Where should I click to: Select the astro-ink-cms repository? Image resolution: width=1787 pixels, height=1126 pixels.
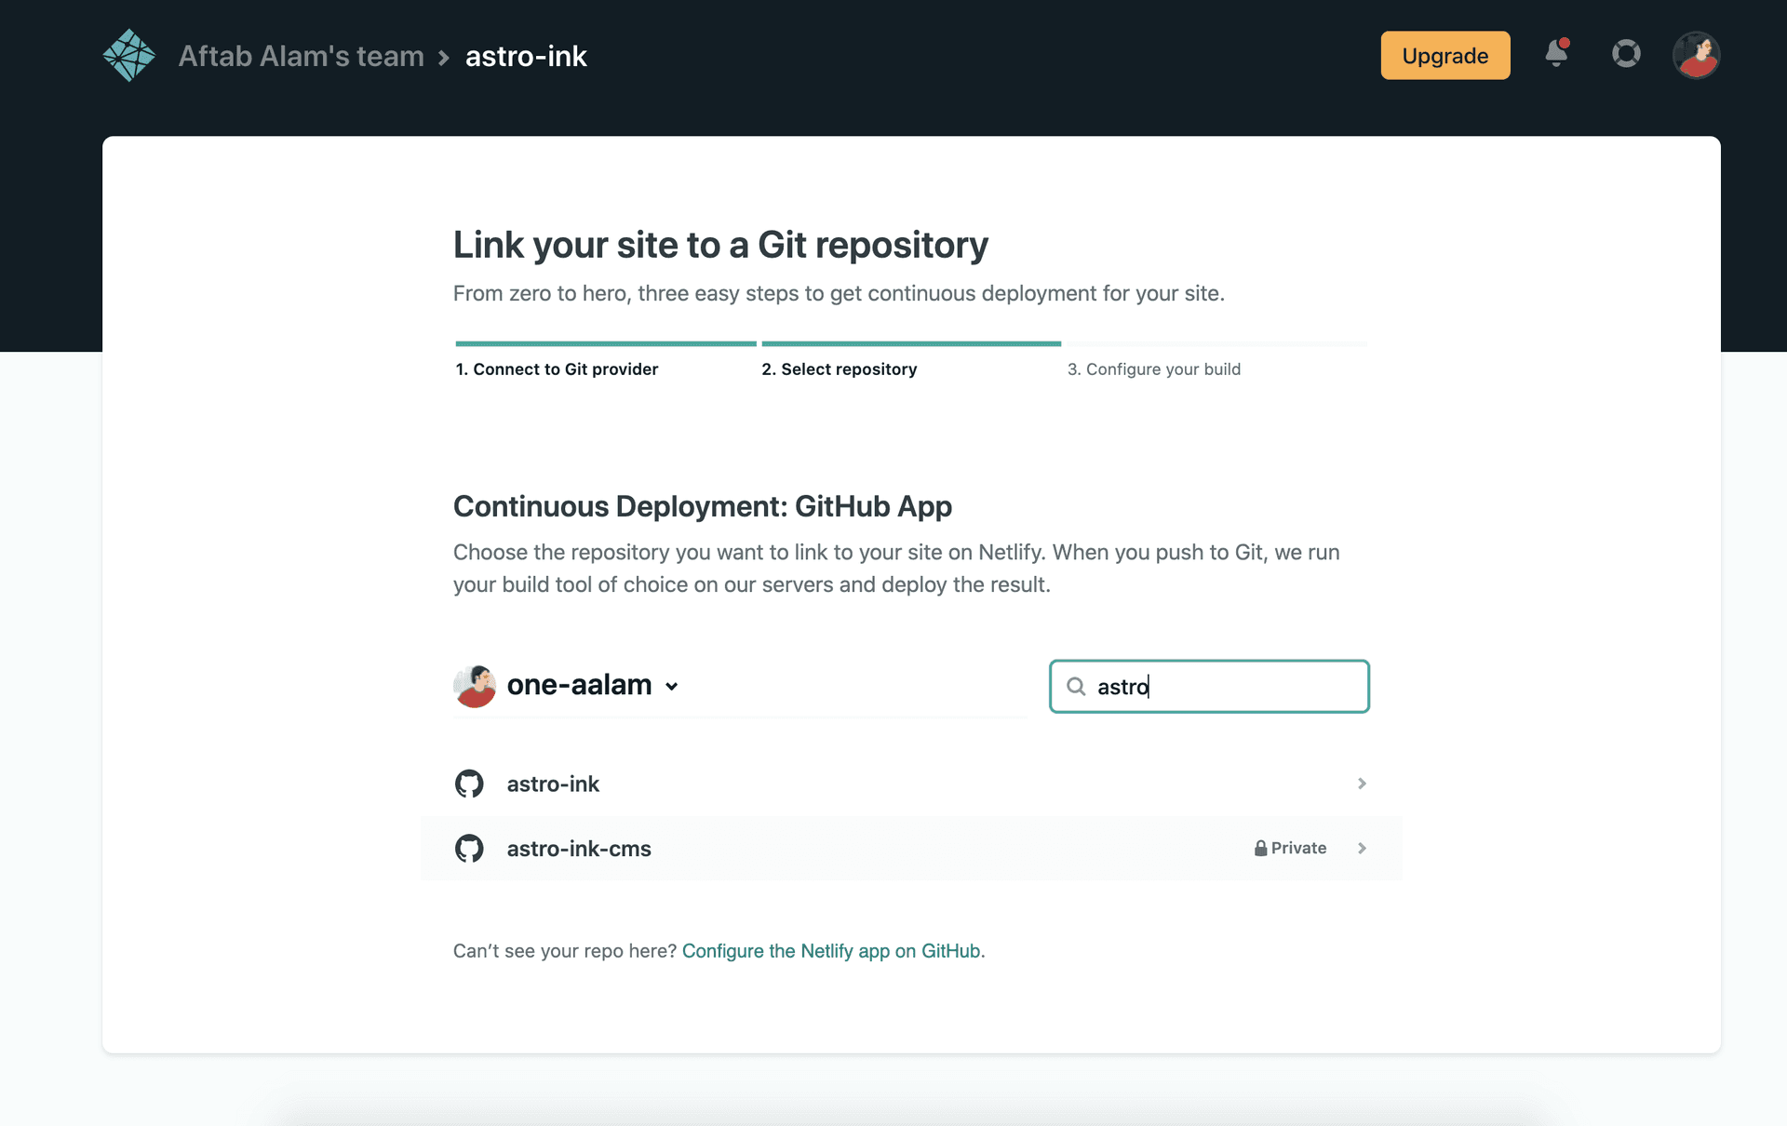(911, 849)
